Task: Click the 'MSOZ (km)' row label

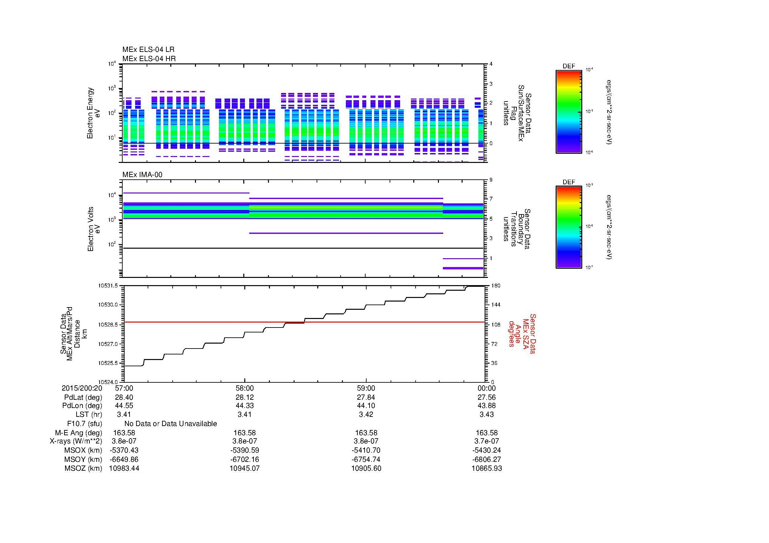Action: click(x=84, y=468)
